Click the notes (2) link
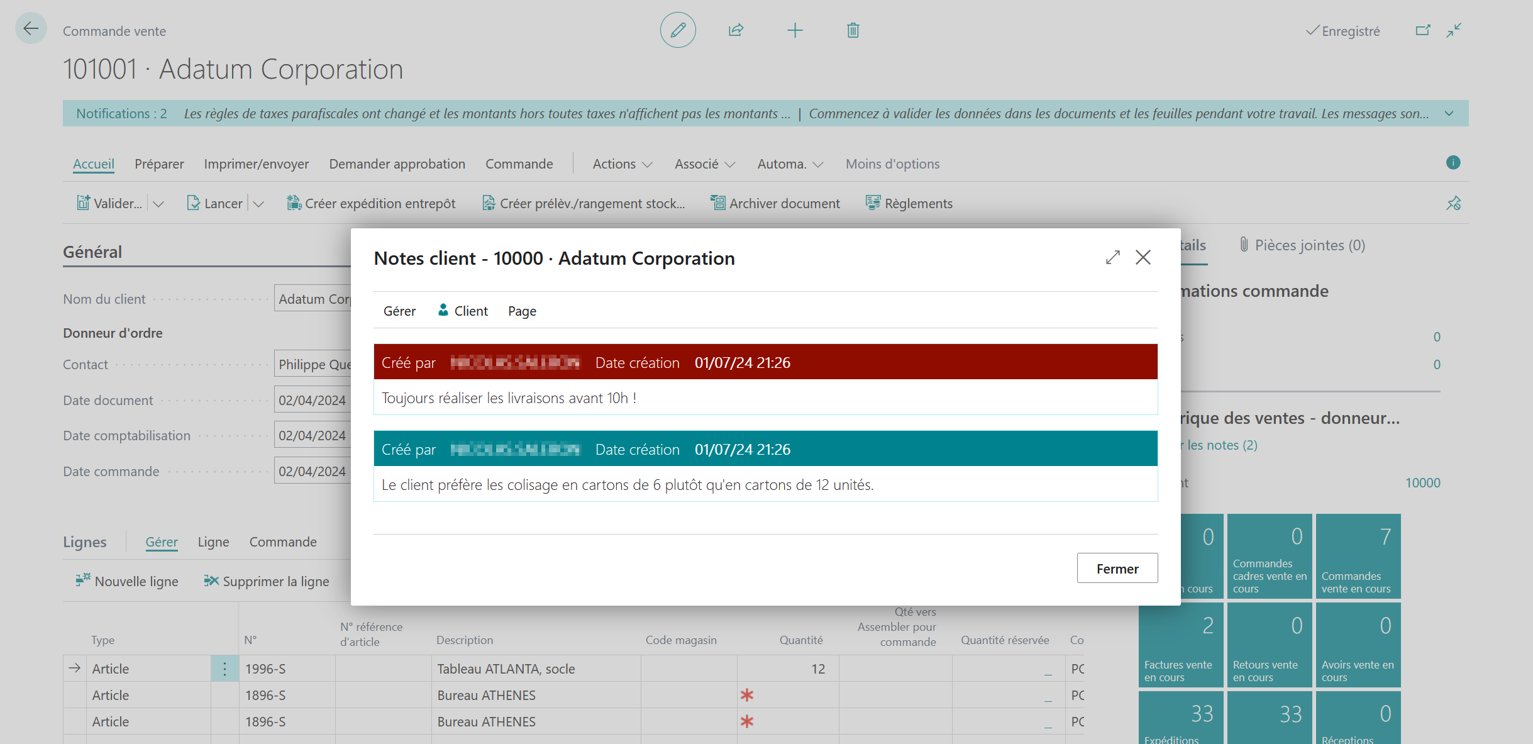 [1220, 445]
